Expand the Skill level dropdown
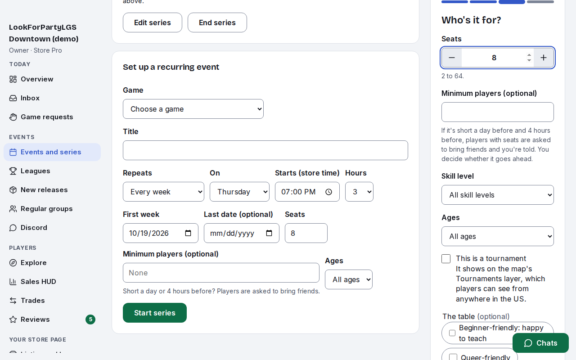This screenshot has width=576, height=360. tap(498, 195)
